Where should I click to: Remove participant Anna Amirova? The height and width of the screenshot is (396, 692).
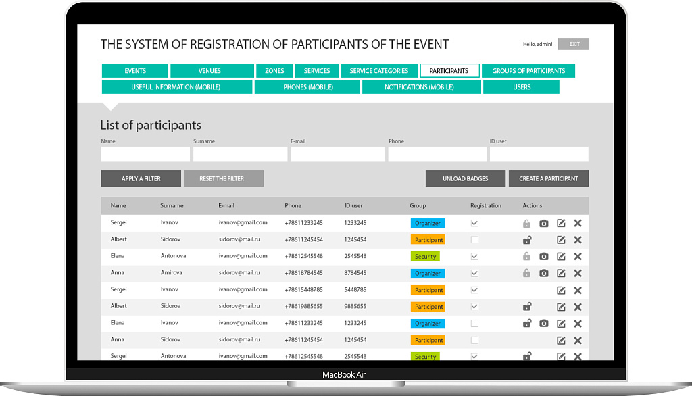(578, 273)
